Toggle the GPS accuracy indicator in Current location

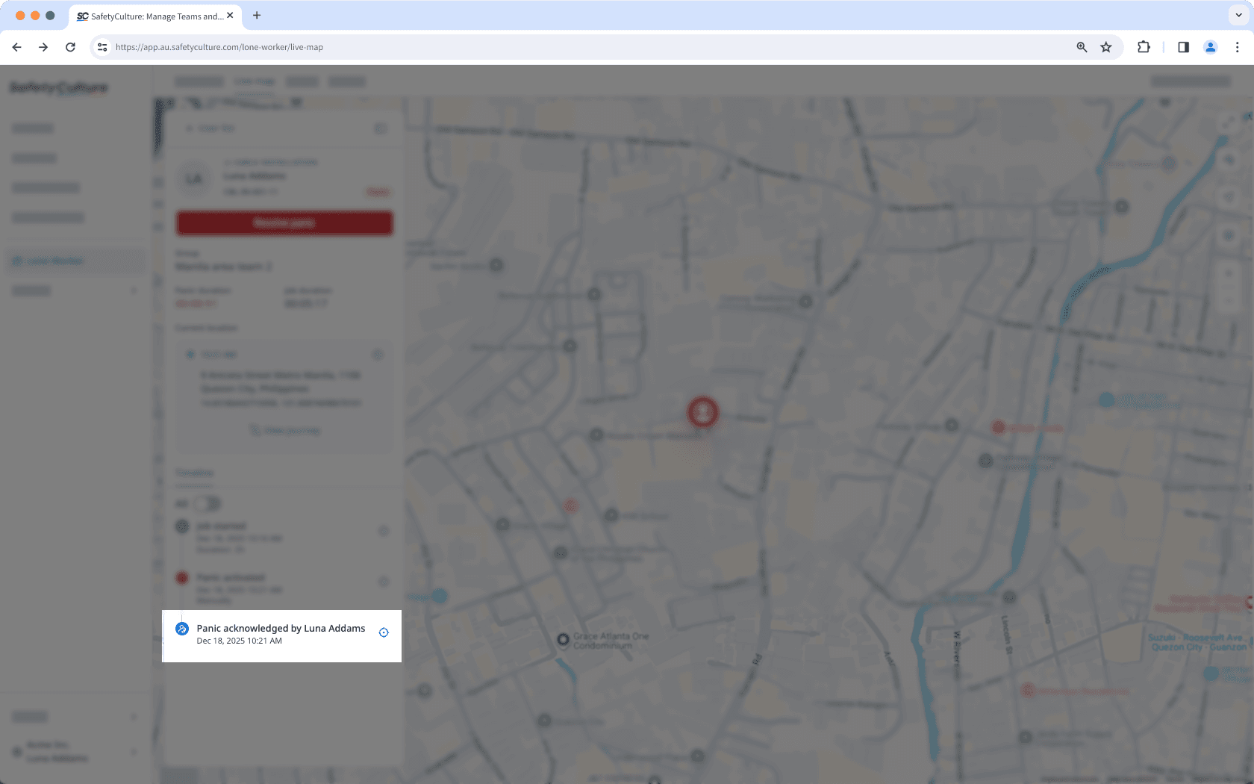190,355
